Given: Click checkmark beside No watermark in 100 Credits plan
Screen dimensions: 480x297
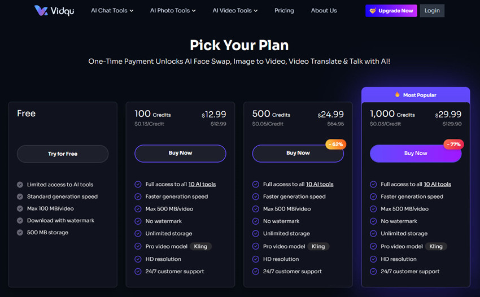Looking at the screenshot, I should click(138, 221).
